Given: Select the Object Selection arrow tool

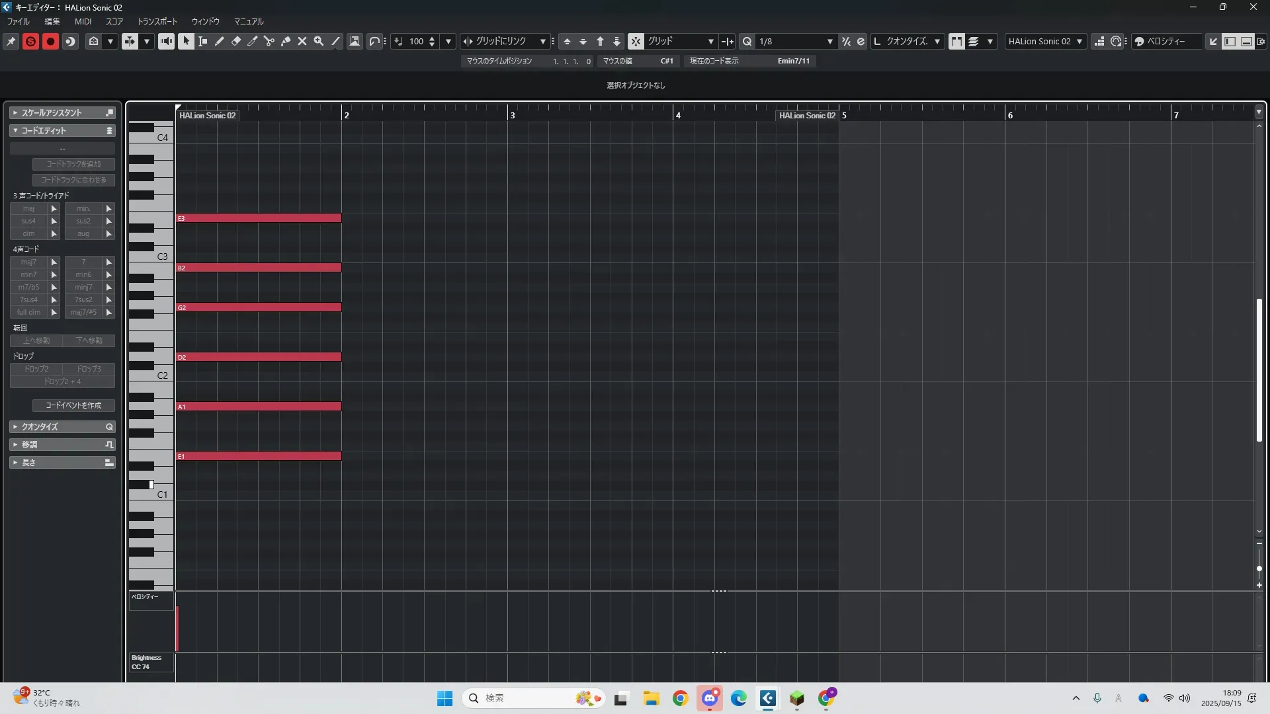Looking at the screenshot, I should pos(186,41).
